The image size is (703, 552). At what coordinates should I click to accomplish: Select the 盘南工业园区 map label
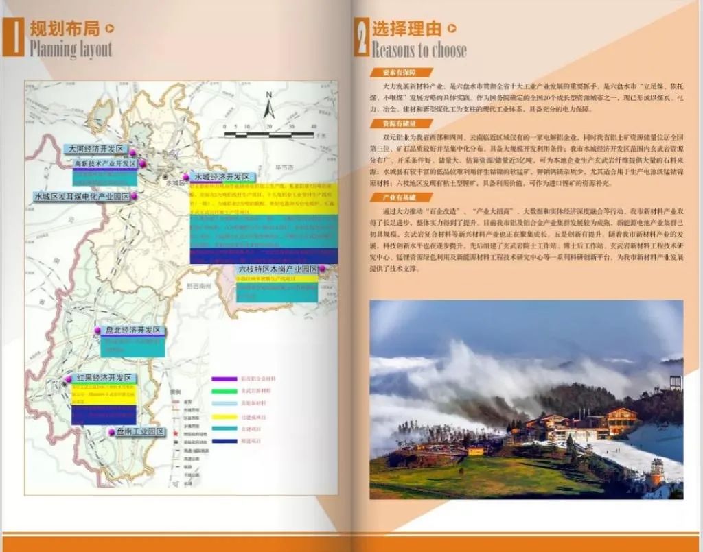click(140, 432)
